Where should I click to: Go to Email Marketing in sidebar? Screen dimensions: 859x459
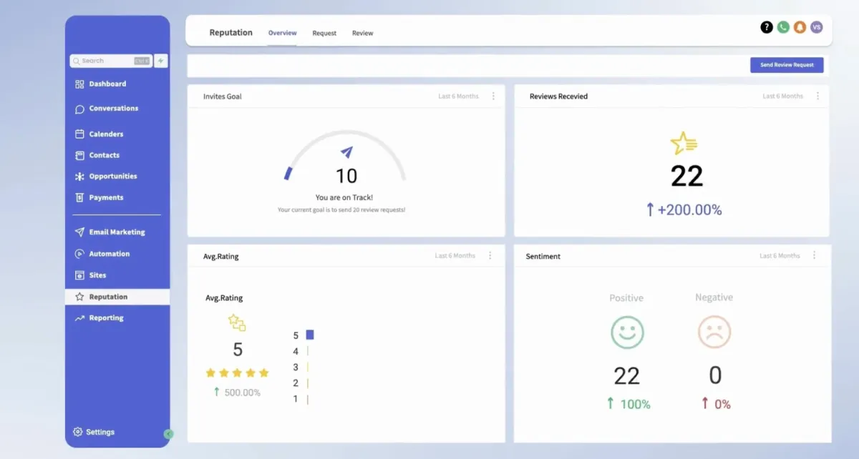[x=116, y=232]
